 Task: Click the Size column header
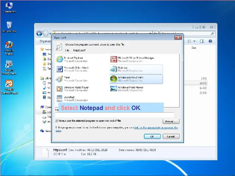[194, 48]
